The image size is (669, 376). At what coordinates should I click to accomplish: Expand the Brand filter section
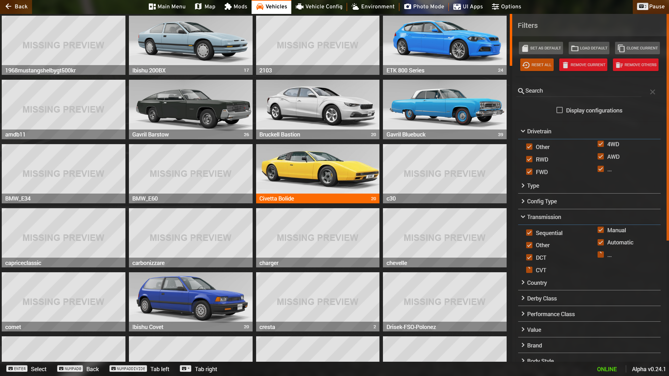coord(589,345)
